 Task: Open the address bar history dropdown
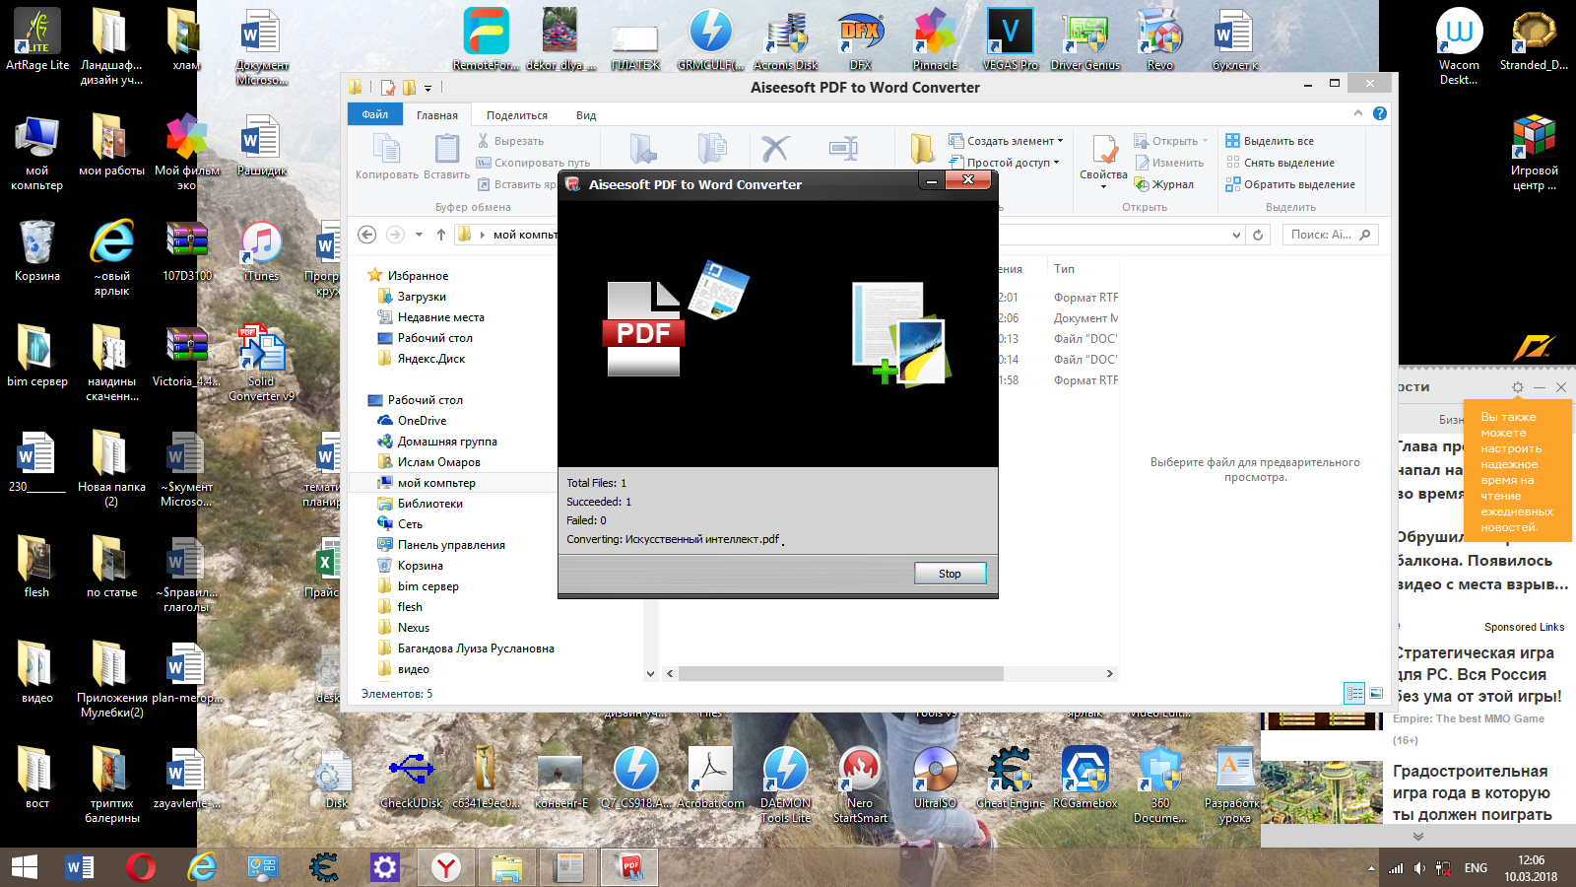(x=1236, y=235)
